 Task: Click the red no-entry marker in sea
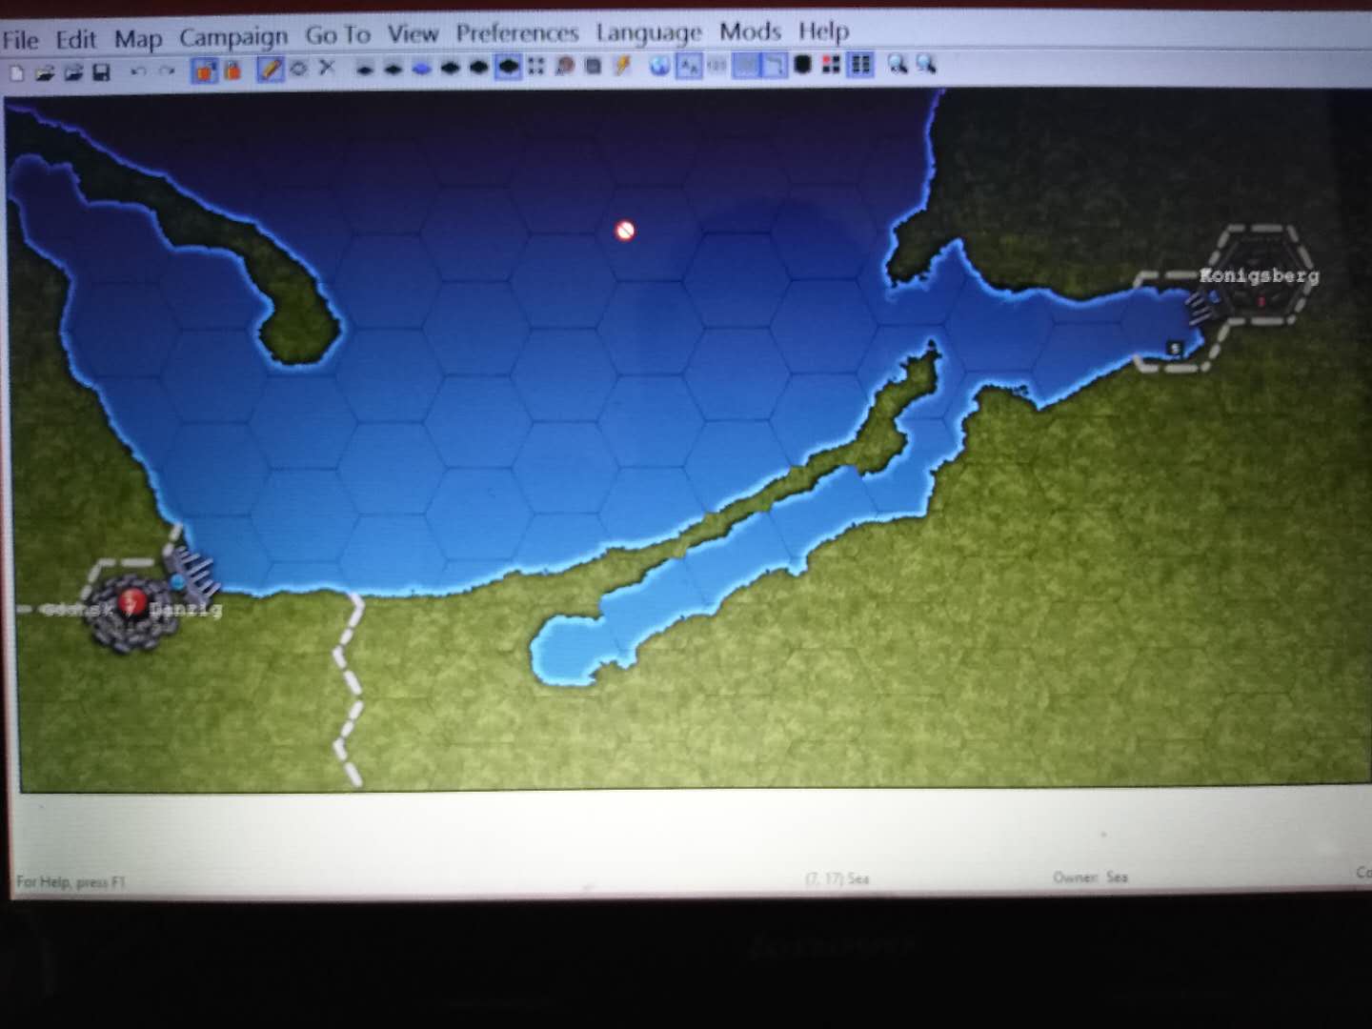click(x=624, y=231)
